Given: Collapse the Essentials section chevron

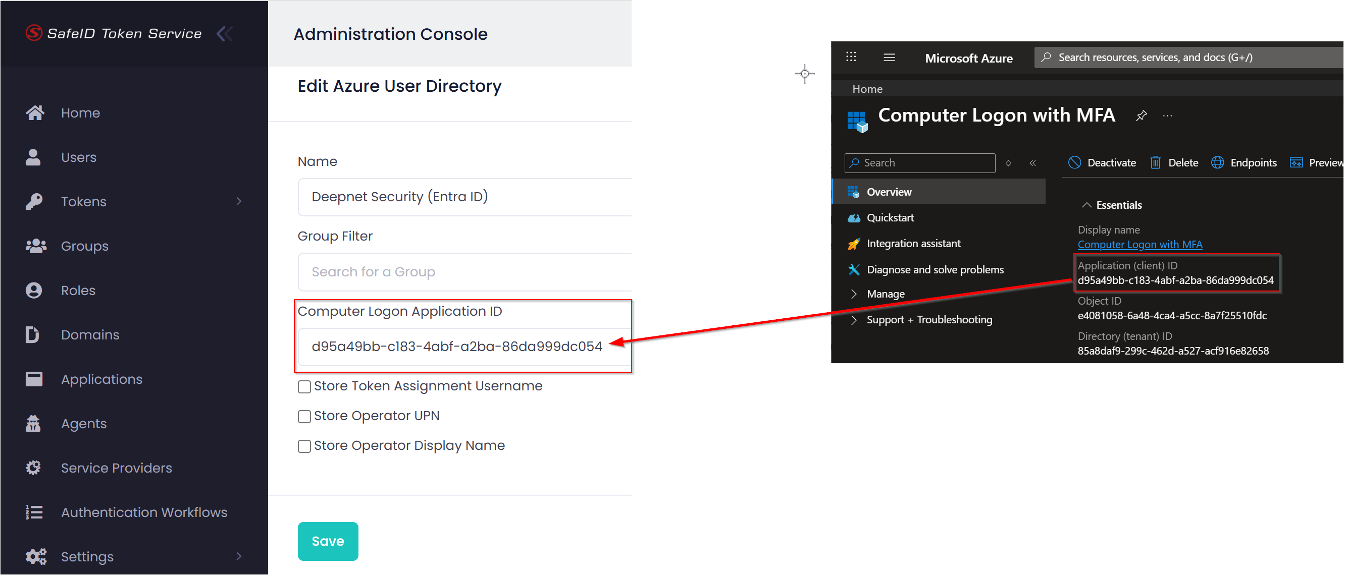Looking at the screenshot, I should [1087, 205].
